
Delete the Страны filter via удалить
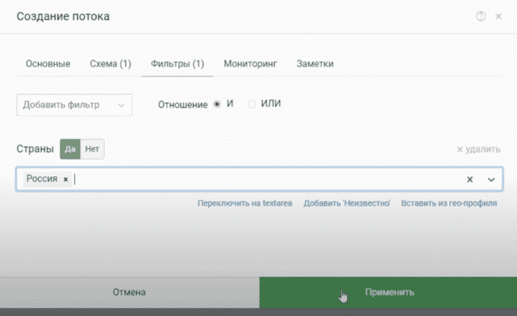pos(479,149)
